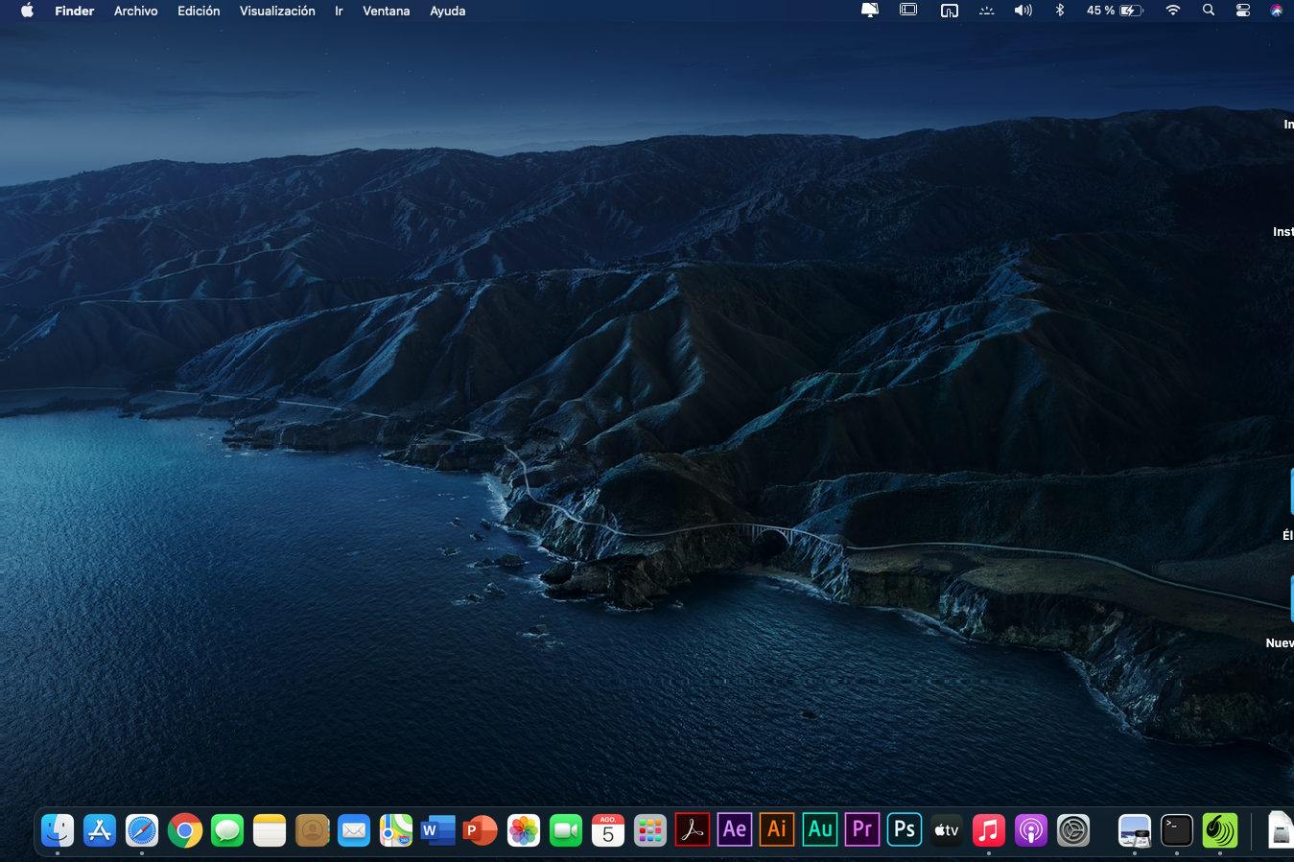The image size is (1294, 862).
Task: Open the Podcasts app in the dock
Action: pos(1031,830)
